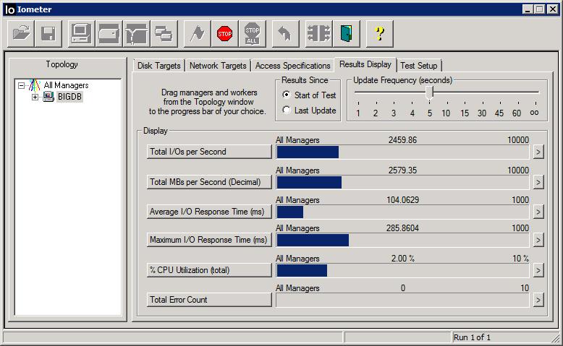Open options arrow for Total MBs per Second bar
Image resolution: width=563 pixels, height=346 pixels.
click(538, 182)
